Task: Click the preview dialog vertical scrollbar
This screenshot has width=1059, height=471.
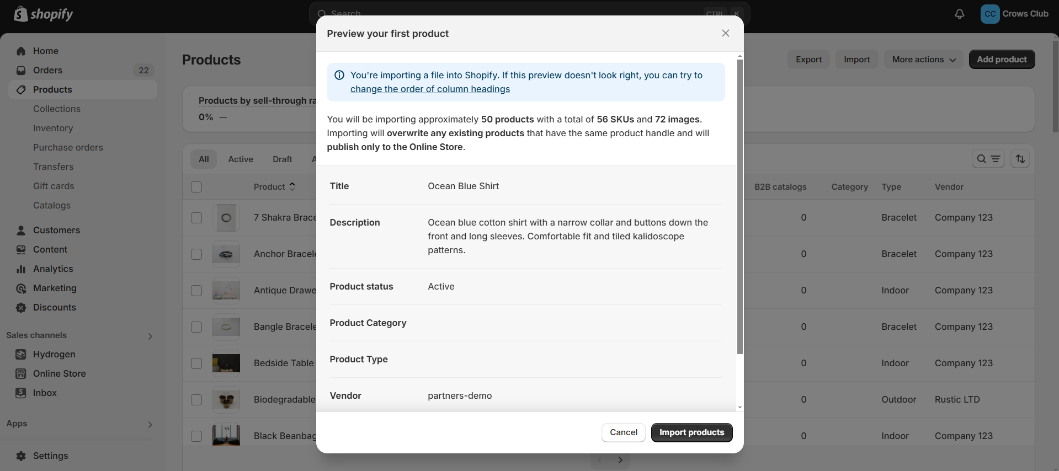Action: pos(740,207)
